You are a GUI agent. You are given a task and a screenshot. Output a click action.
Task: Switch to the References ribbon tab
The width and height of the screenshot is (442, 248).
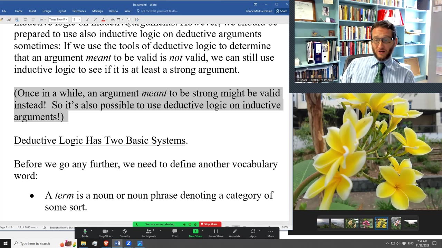click(79, 11)
